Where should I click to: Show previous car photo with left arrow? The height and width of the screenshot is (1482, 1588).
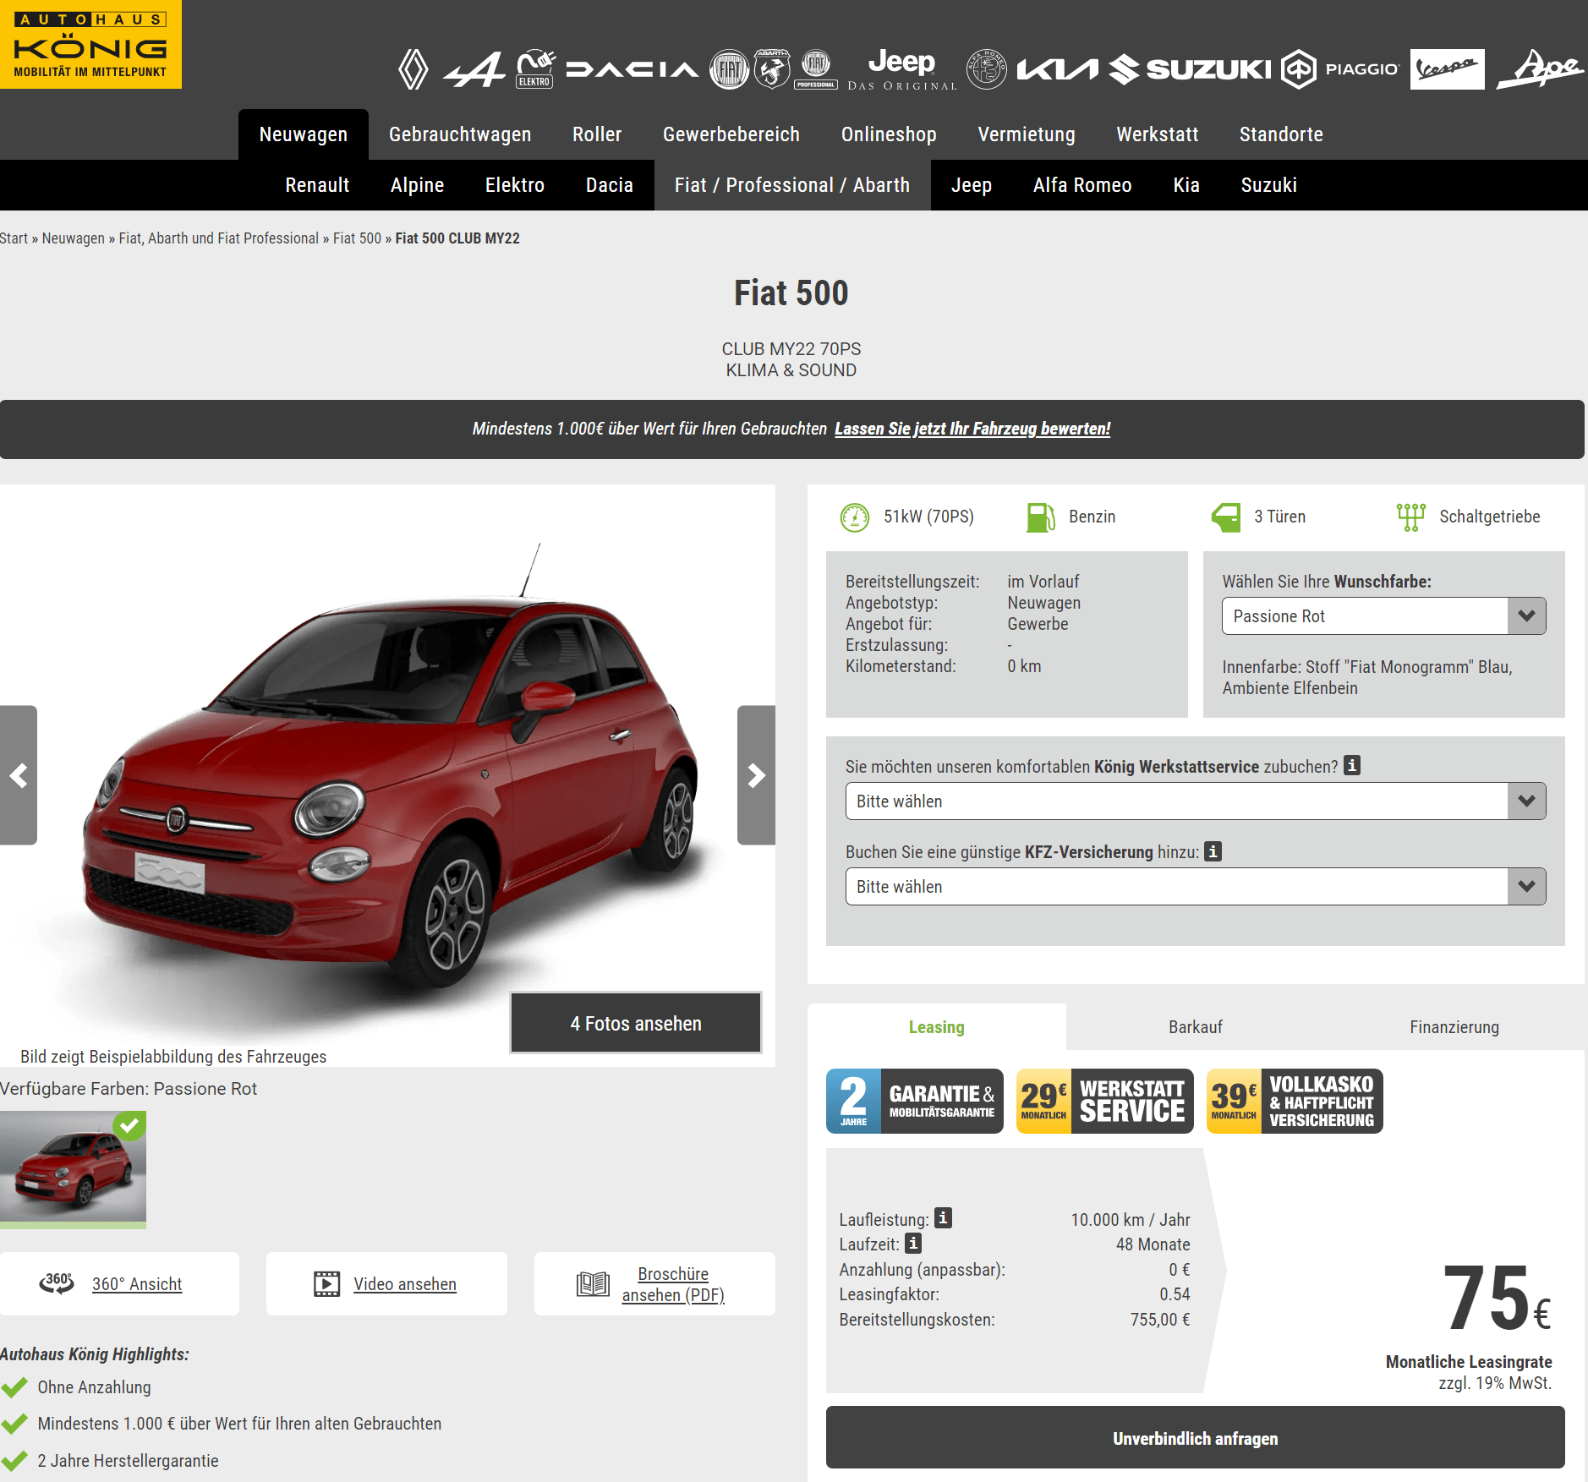pyautogui.click(x=19, y=775)
